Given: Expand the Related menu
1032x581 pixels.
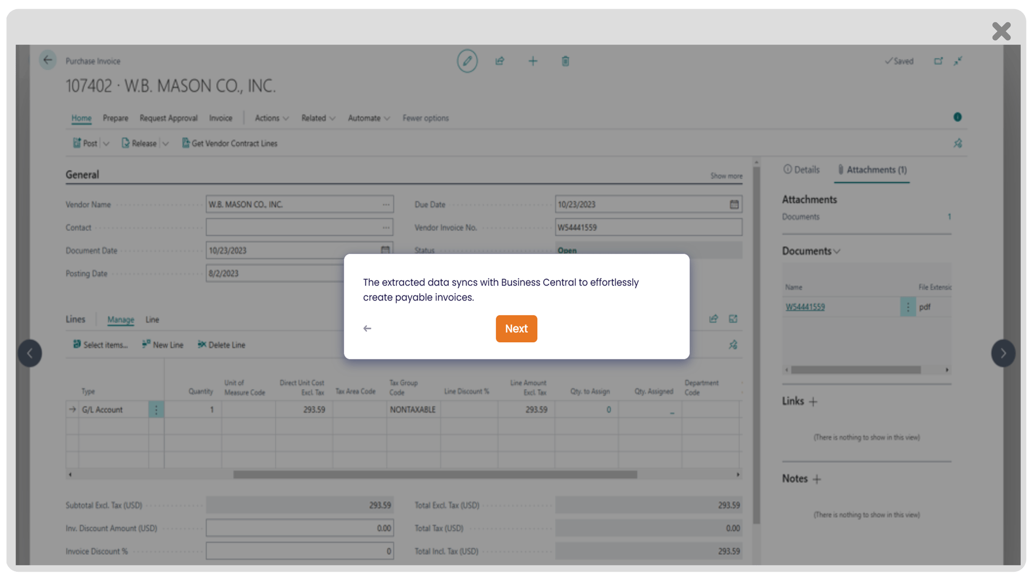Looking at the screenshot, I should 318,118.
